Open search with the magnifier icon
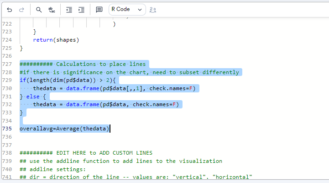The width and height of the screenshot is (329, 183). click(39, 9)
